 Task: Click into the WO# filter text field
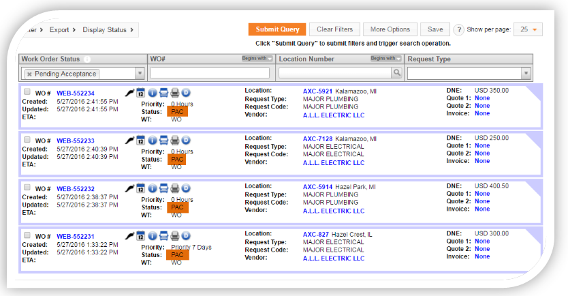[x=210, y=73]
